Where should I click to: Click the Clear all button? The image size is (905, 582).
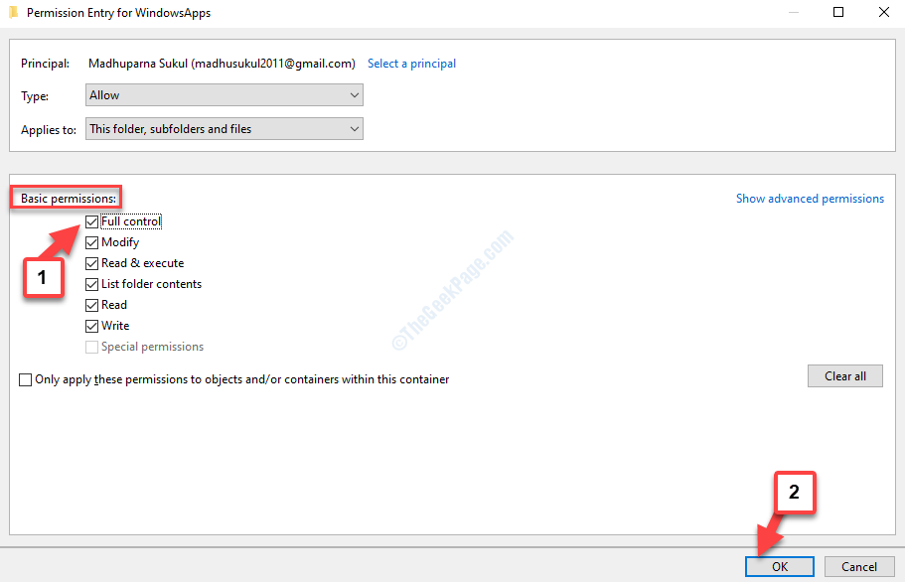[844, 375]
